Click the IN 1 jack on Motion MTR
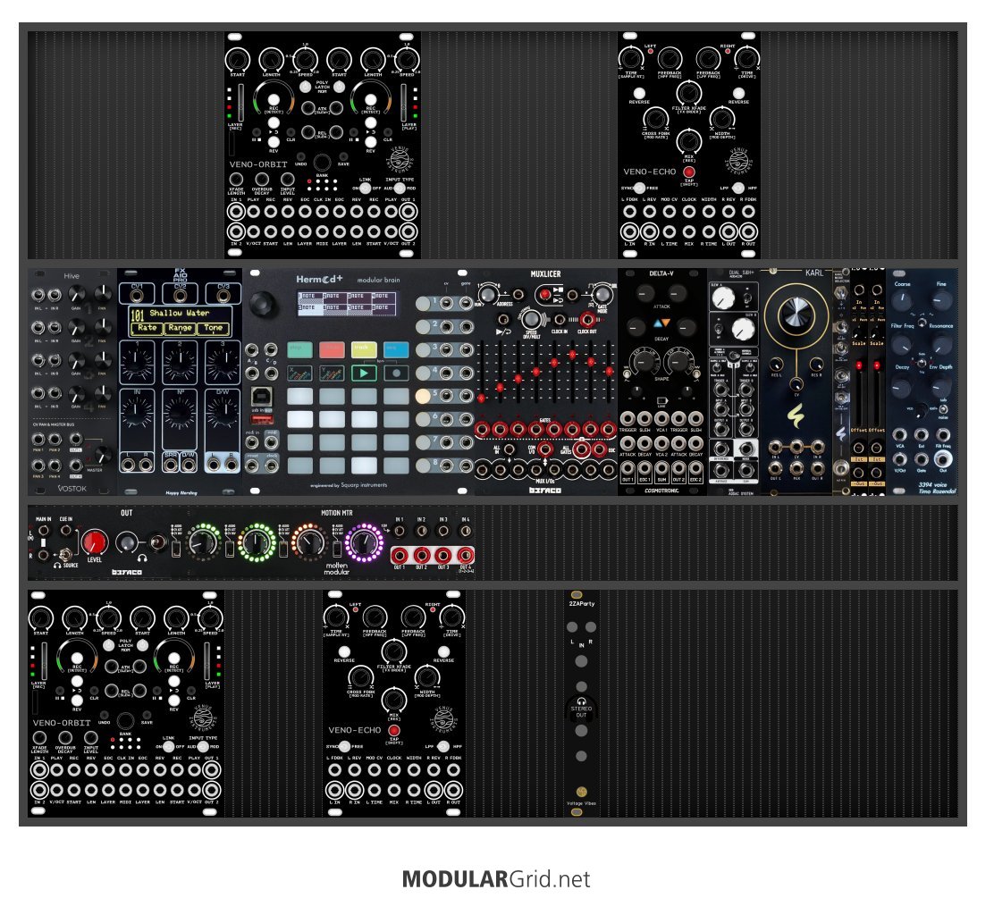 coord(400,531)
